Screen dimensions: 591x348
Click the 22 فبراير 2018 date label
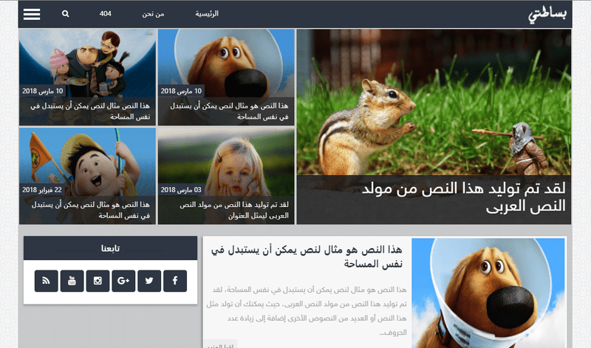point(42,190)
